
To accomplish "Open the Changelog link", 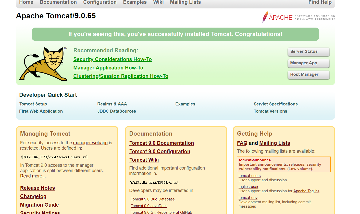I will point(33,196).
